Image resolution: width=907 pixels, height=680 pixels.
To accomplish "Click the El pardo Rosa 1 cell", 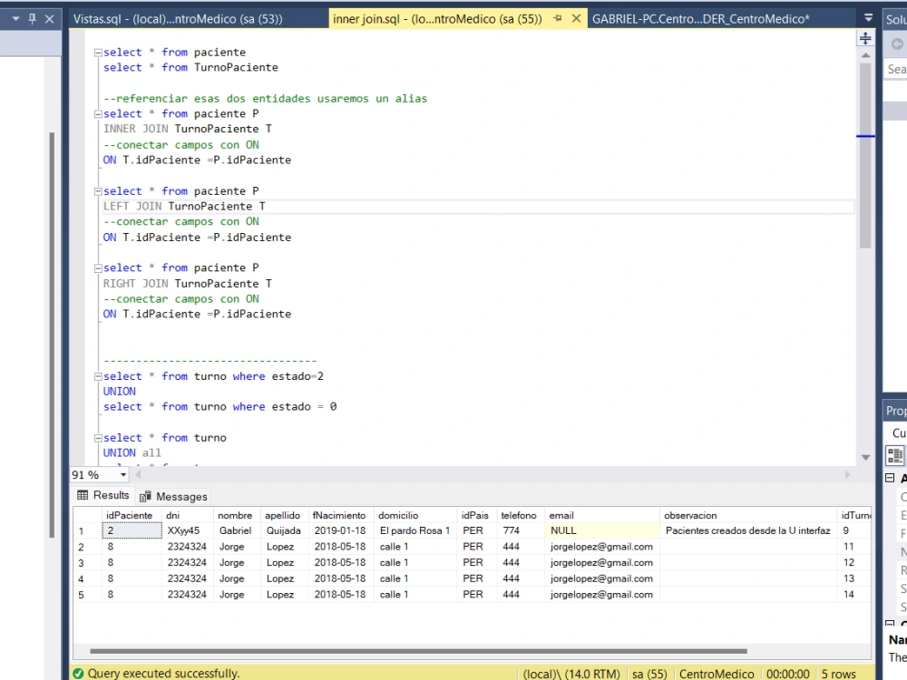I will (415, 530).
